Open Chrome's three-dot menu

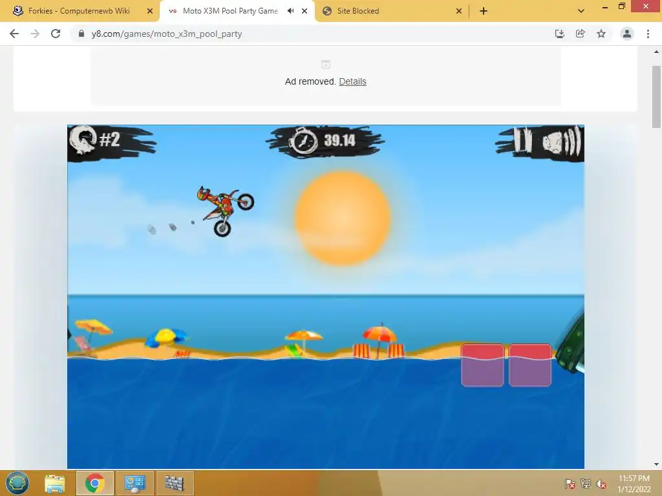pos(648,34)
